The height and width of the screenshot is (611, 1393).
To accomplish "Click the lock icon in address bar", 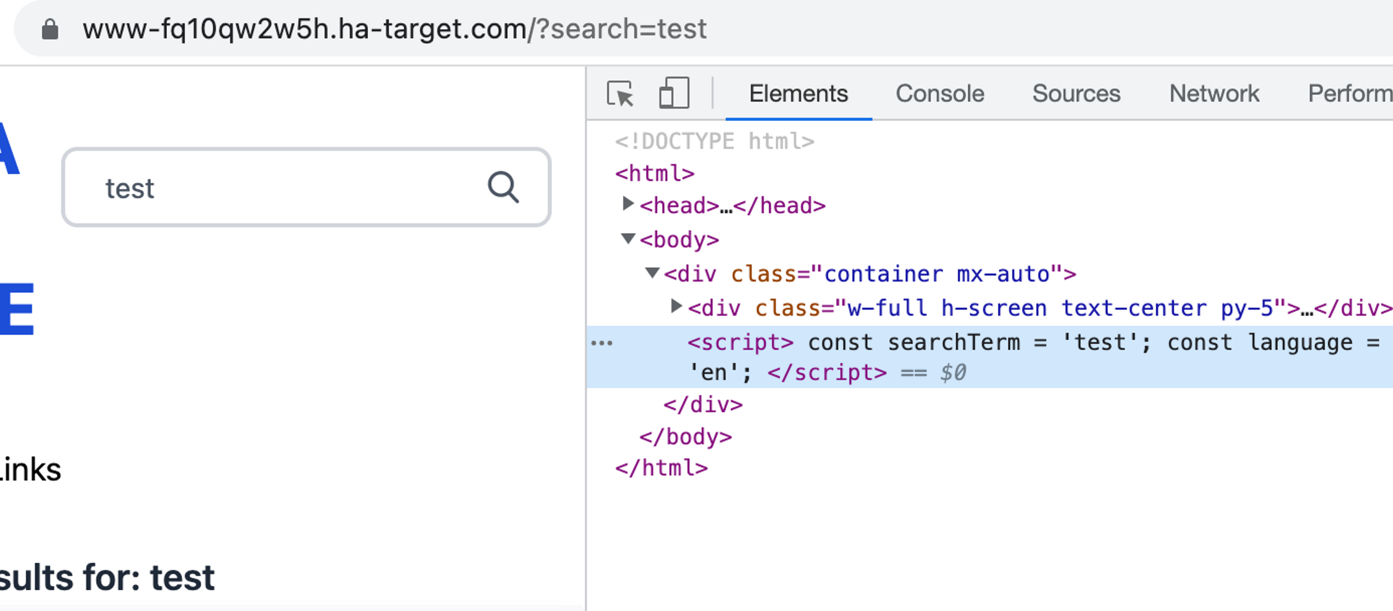I will tap(50, 29).
